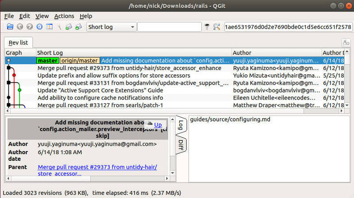
Task: Click the icon at right of tab bar
Action: tap(346, 43)
